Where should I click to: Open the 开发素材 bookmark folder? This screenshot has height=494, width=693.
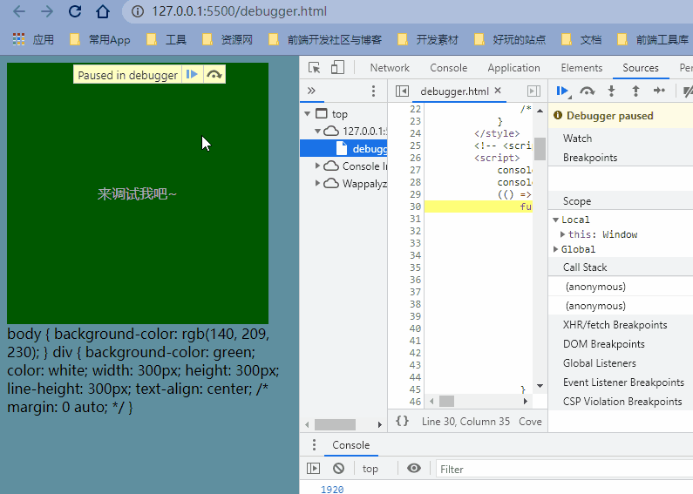coord(428,40)
